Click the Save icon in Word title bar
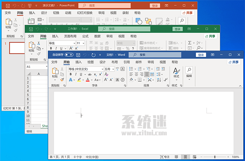This screenshot has height=161, width=245. pyautogui.click(x=78, y=55)
